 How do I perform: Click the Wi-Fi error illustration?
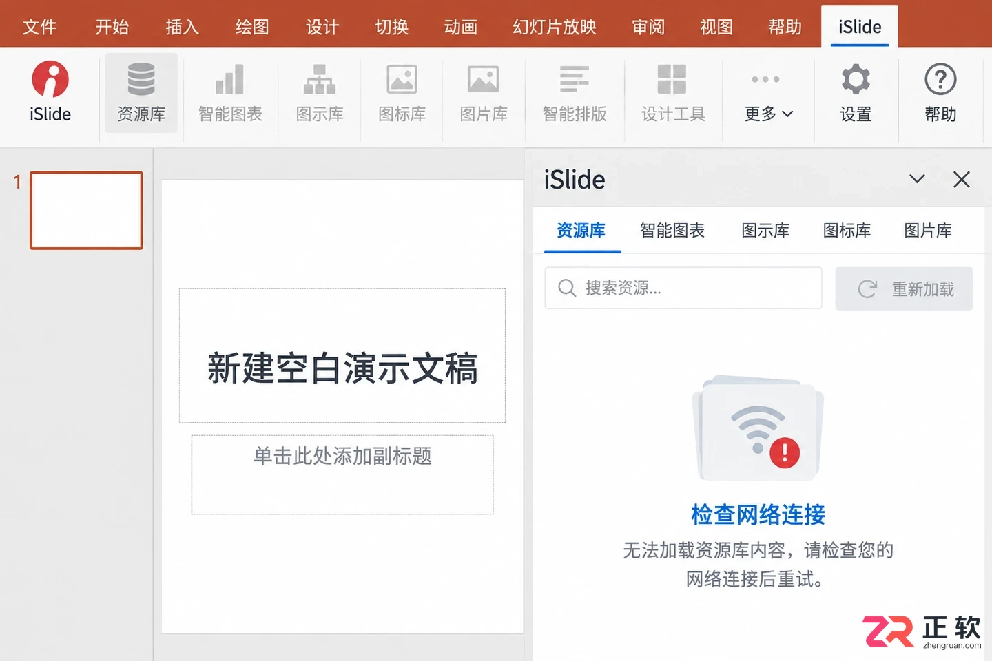click(x=758, y=428)
